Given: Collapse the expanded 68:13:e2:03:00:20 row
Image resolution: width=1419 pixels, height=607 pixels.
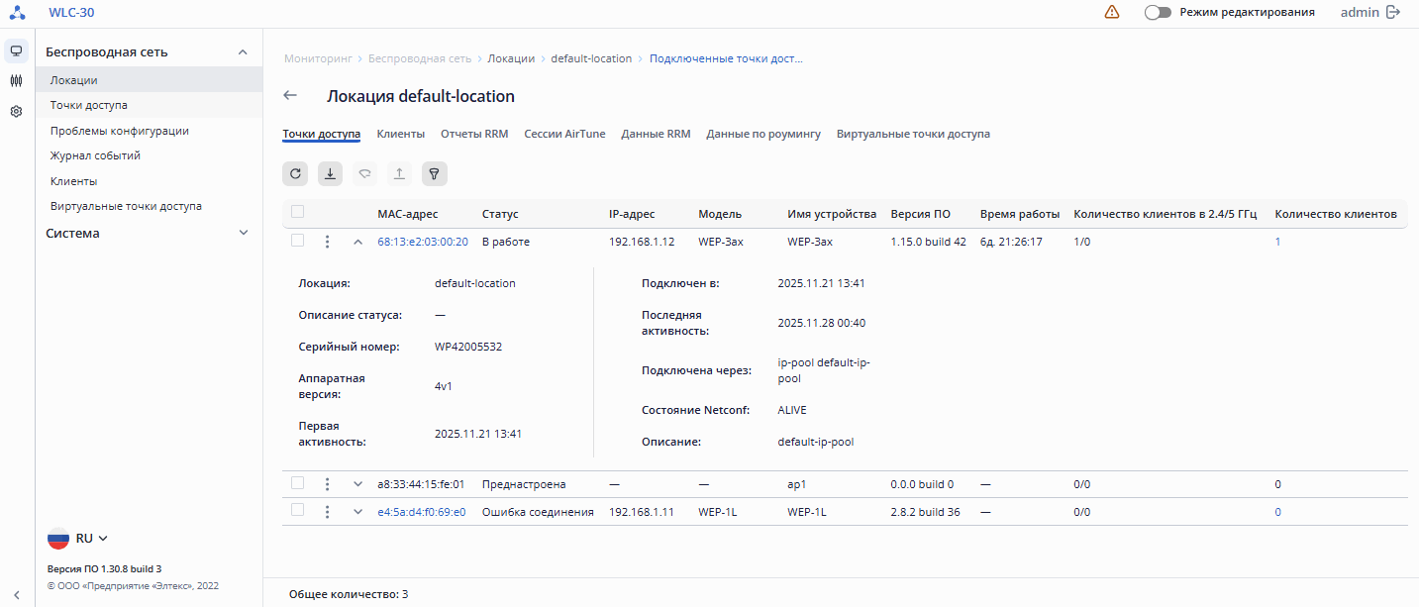Looking at the screenshot, I should 358,242.
